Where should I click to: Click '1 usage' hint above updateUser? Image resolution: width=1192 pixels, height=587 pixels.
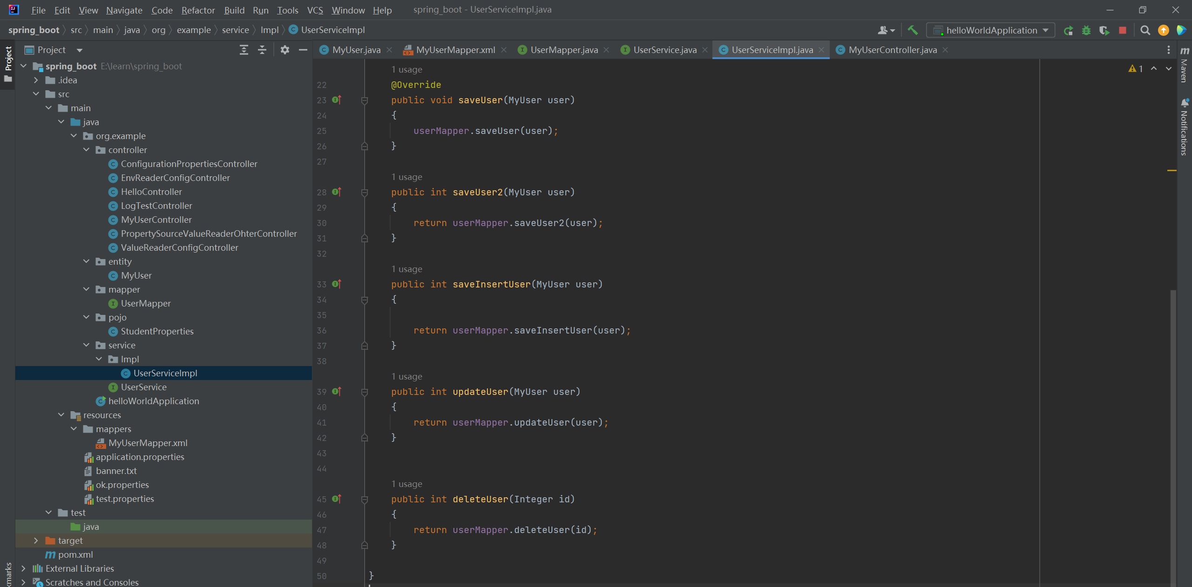point(406,376)
